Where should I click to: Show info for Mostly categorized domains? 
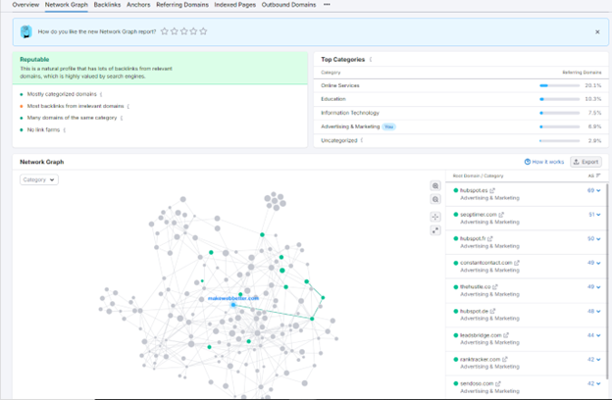(101, 94)
